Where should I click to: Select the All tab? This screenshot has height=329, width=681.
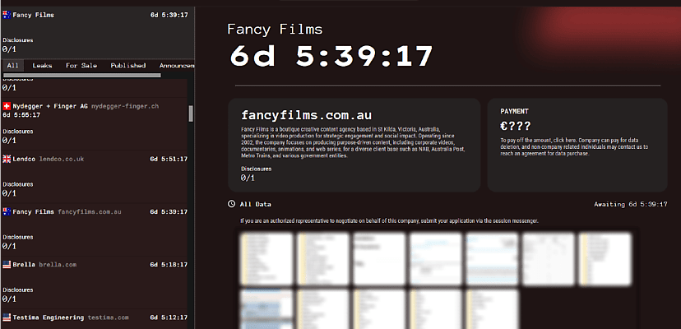coord(12,66)
